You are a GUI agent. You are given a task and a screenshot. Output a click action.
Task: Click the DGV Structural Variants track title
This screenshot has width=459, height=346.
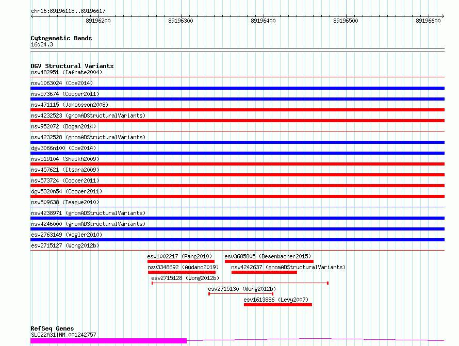click(72, 66)
